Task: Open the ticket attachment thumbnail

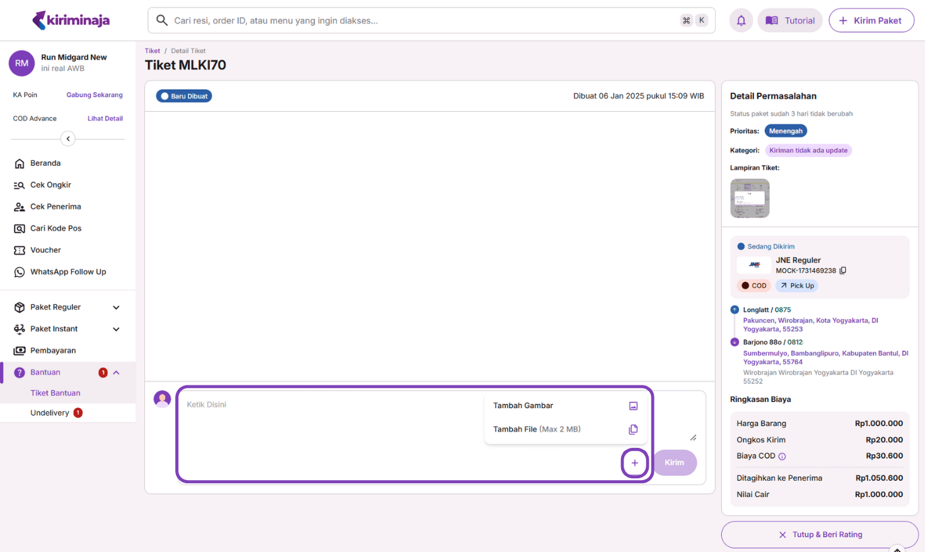Action: point(750,198)
